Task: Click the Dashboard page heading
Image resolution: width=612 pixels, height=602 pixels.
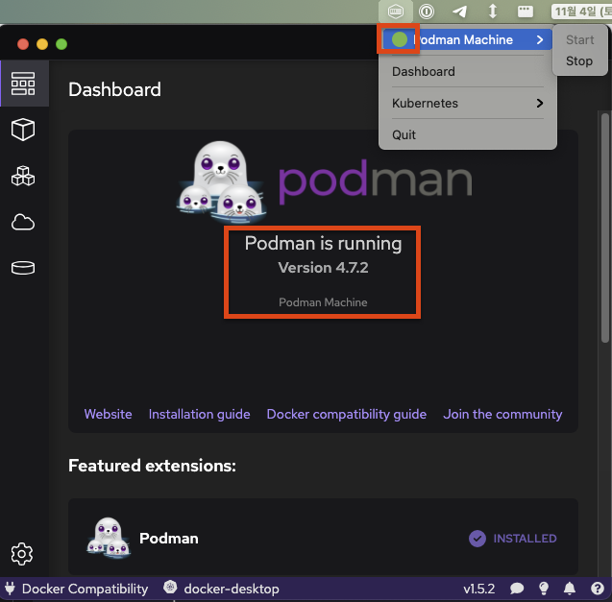Action: point(114,89)
